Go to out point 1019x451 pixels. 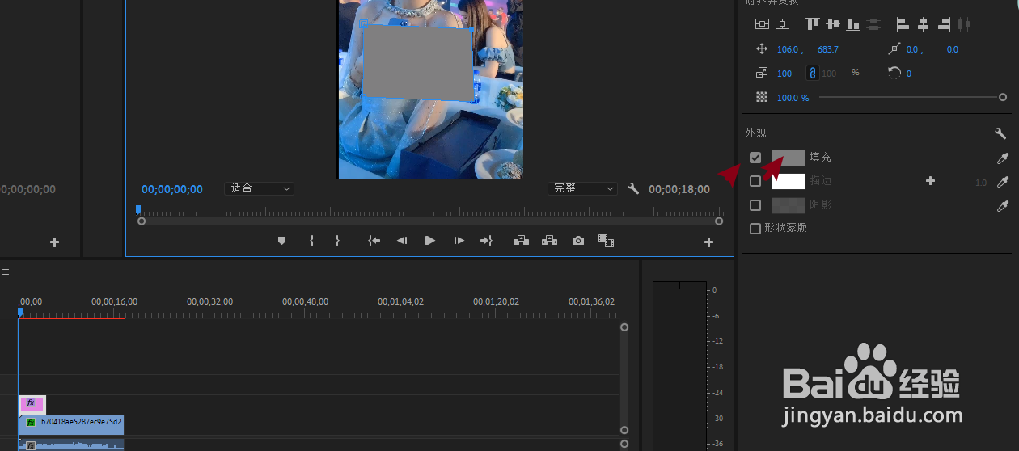point(486,240)
